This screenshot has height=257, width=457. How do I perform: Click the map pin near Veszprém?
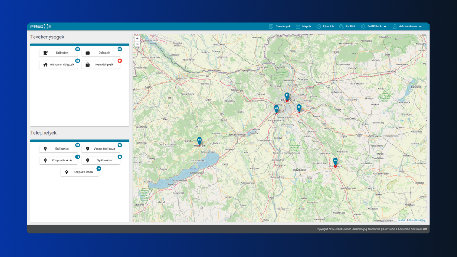pyautogui.click(x=199, y=141)
